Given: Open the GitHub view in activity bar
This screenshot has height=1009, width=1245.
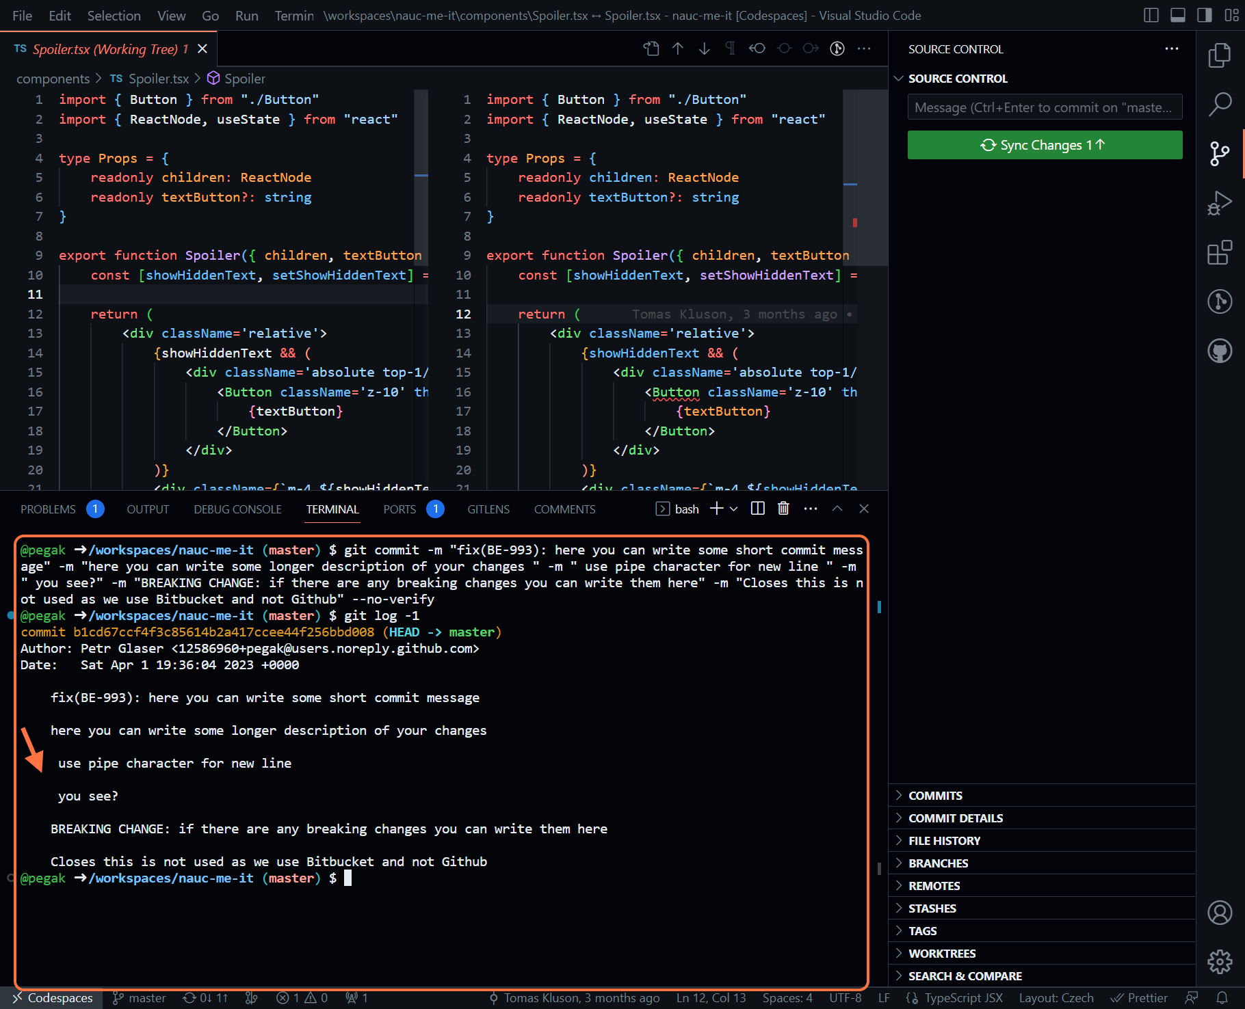Looking at the screenshot, I should (1220, 351).
